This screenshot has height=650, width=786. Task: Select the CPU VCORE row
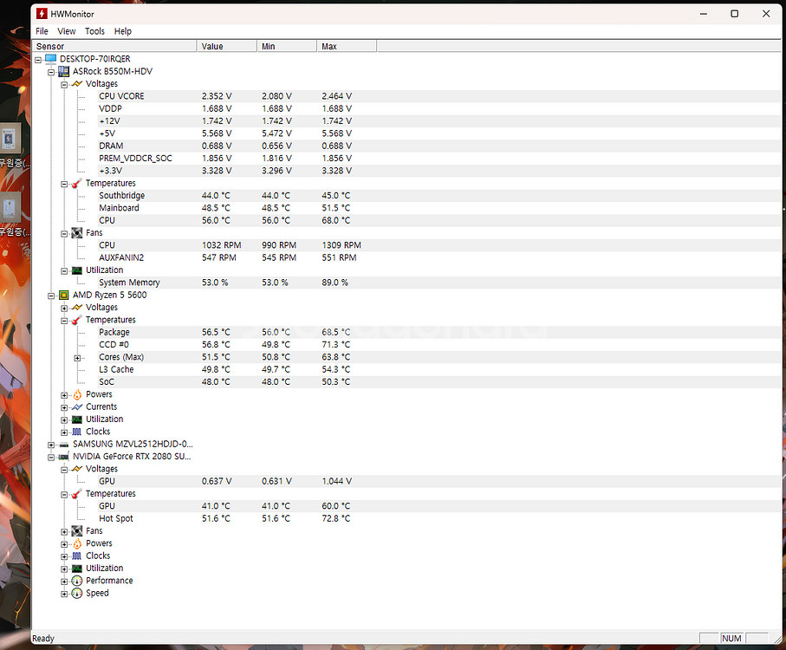coord(439,96)
